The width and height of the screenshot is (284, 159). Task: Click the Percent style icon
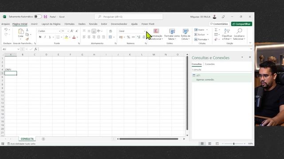(x=128, y=37)
